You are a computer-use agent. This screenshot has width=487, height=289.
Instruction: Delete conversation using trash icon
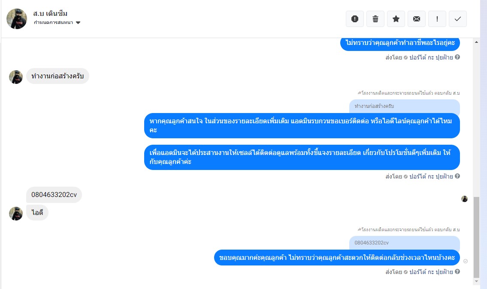point(375,19)
